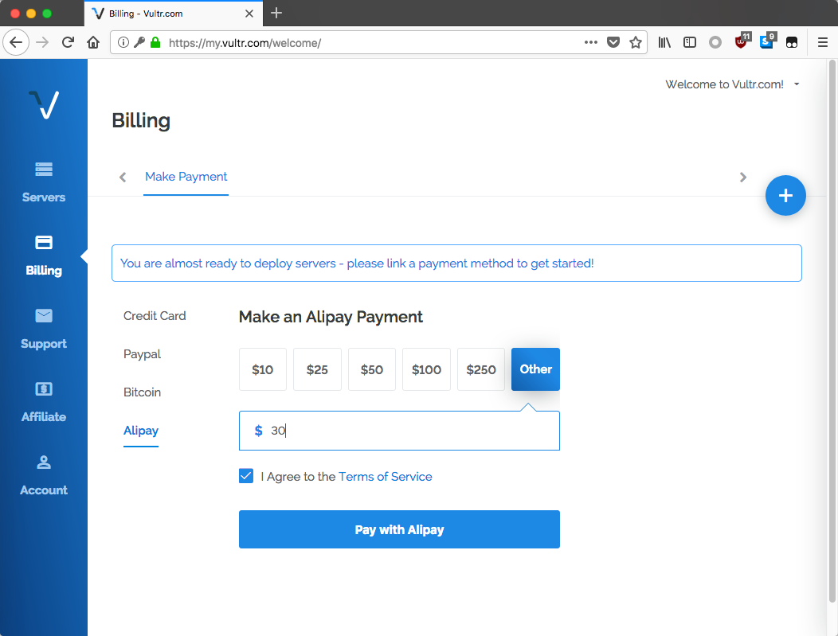This screenshot has height=636, width=838.
Task: Toggle the browser sidebar view
Action: click(x=690, y=42)
